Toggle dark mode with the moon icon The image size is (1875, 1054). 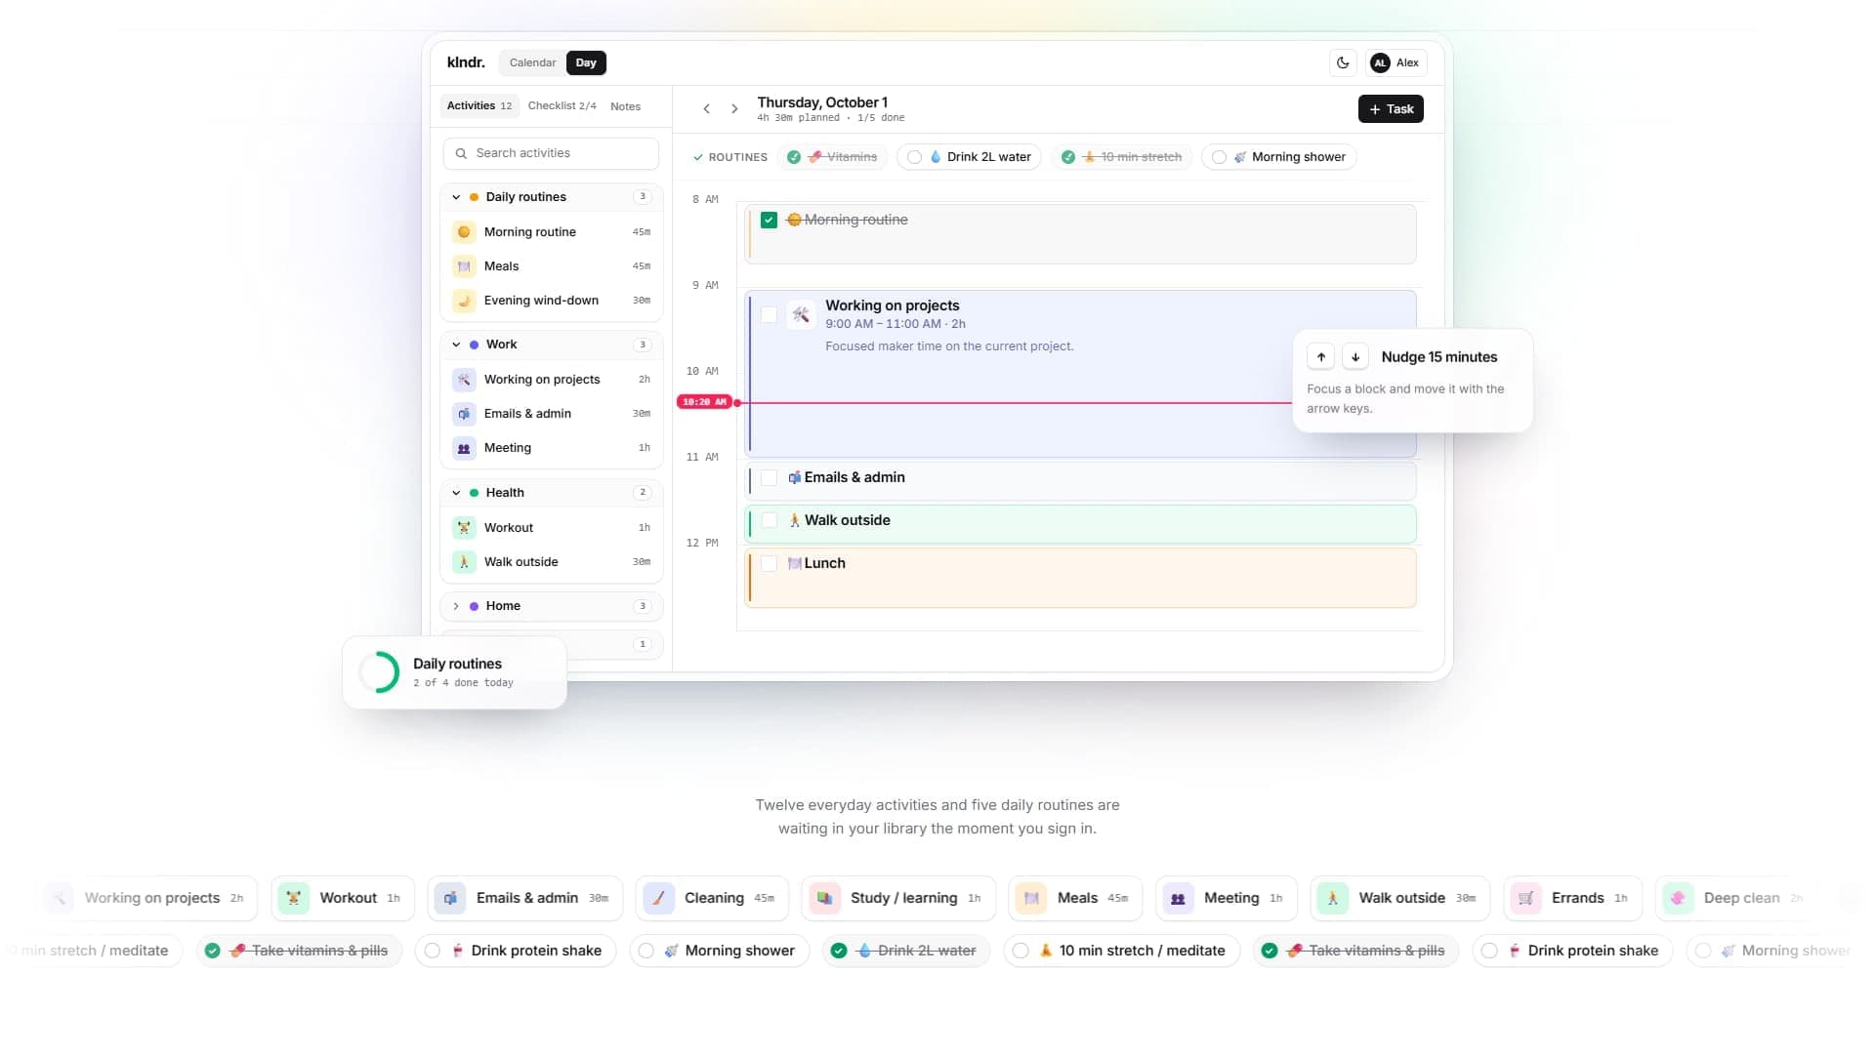1343,62
